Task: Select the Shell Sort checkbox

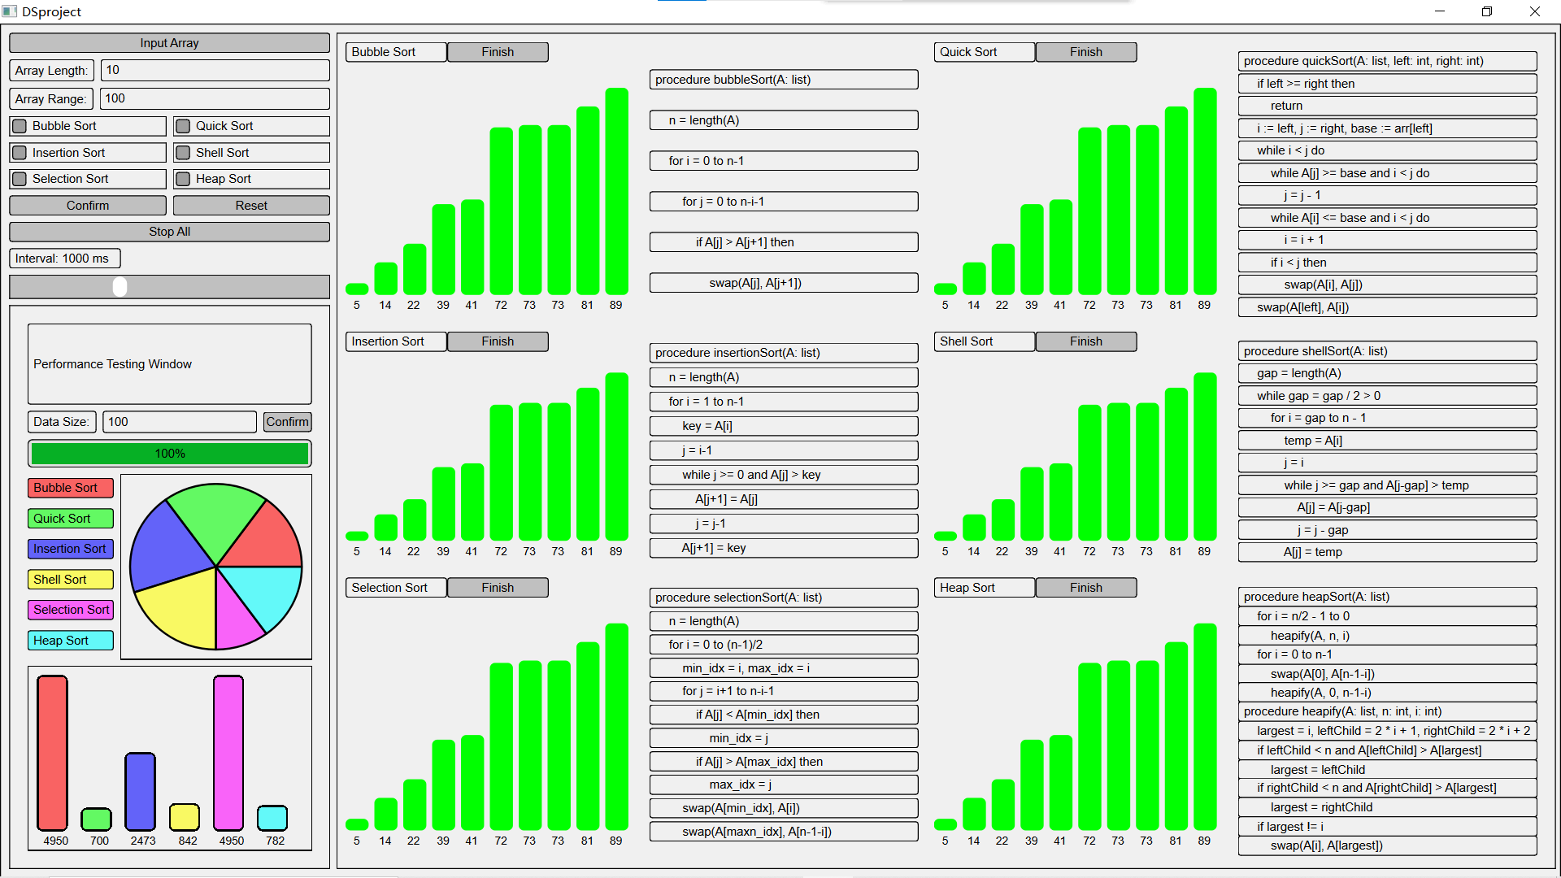Action: point(183,153)
